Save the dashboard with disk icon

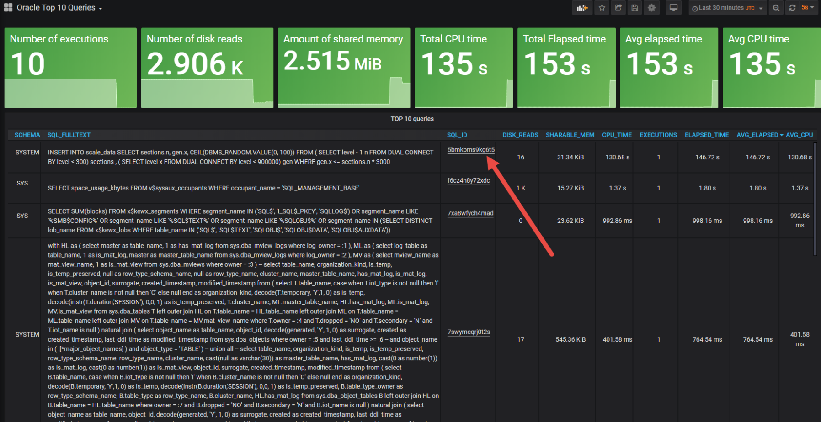[635, 8]
